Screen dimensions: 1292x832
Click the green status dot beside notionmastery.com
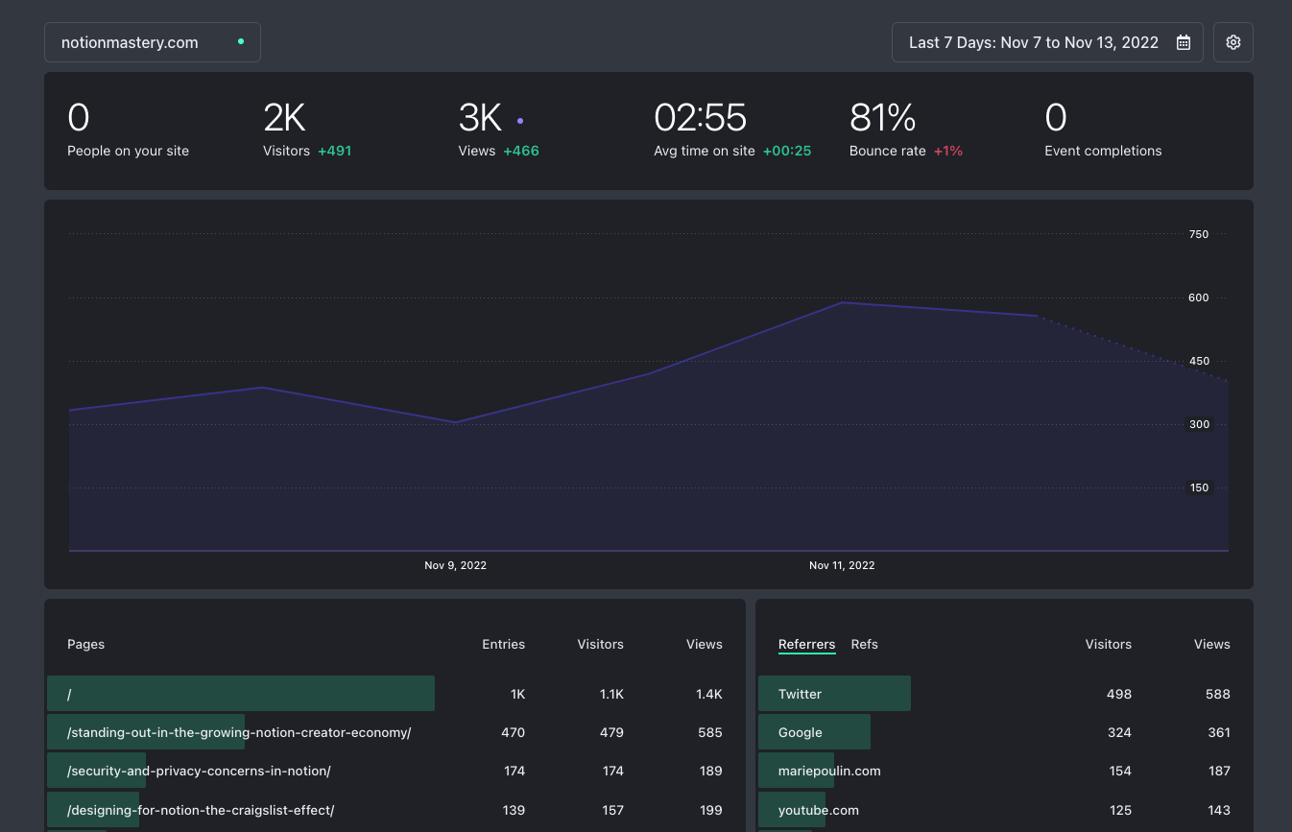(241, 41)
